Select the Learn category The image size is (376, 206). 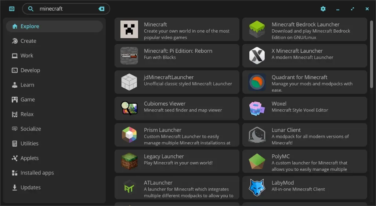pos(54,85)
